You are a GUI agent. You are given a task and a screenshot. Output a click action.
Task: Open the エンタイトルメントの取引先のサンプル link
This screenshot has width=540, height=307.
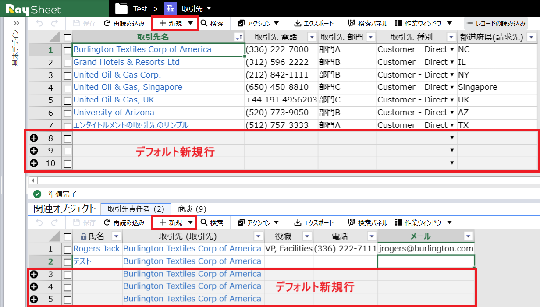(131, 125)
